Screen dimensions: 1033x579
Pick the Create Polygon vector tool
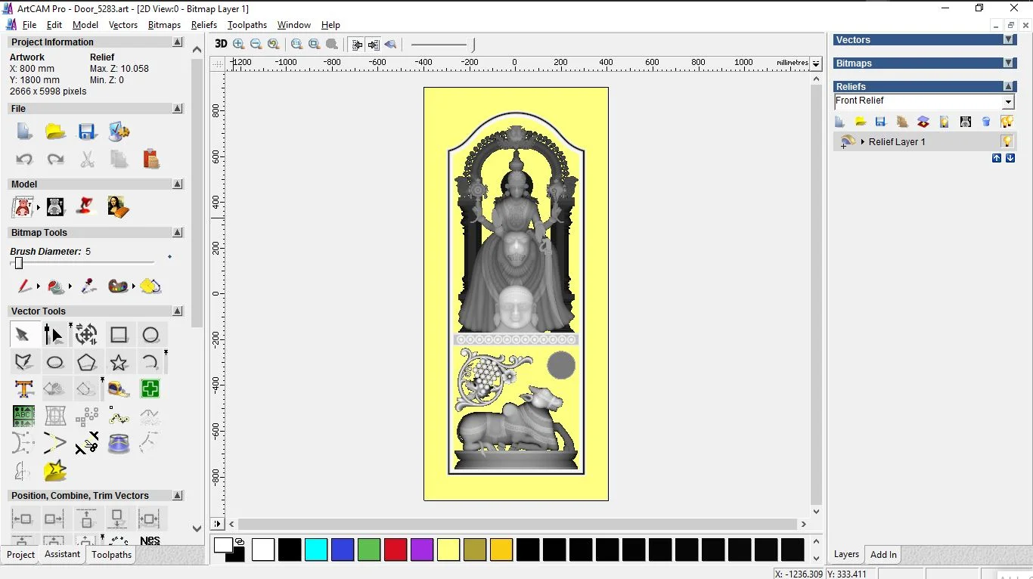coord(87,362)
